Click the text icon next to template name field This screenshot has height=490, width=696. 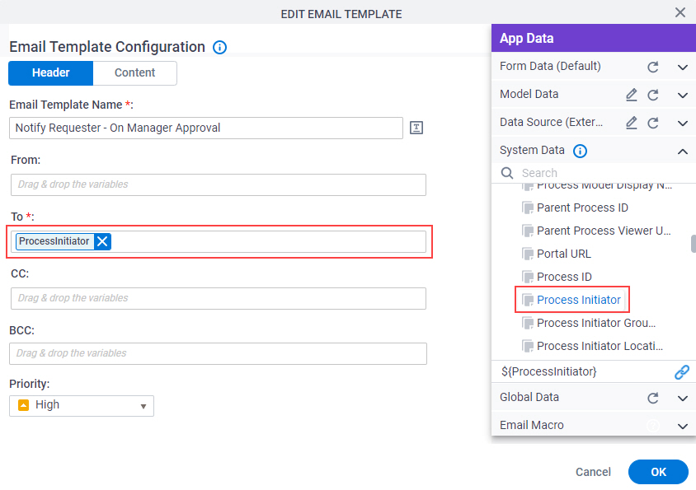click(x=416, y=128)
